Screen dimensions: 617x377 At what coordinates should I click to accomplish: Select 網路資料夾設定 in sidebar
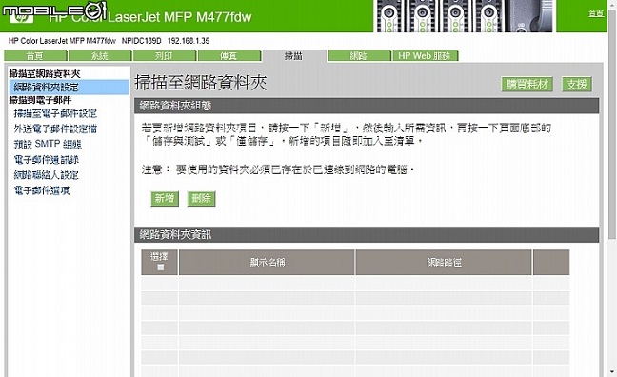(x=69, y=87)
